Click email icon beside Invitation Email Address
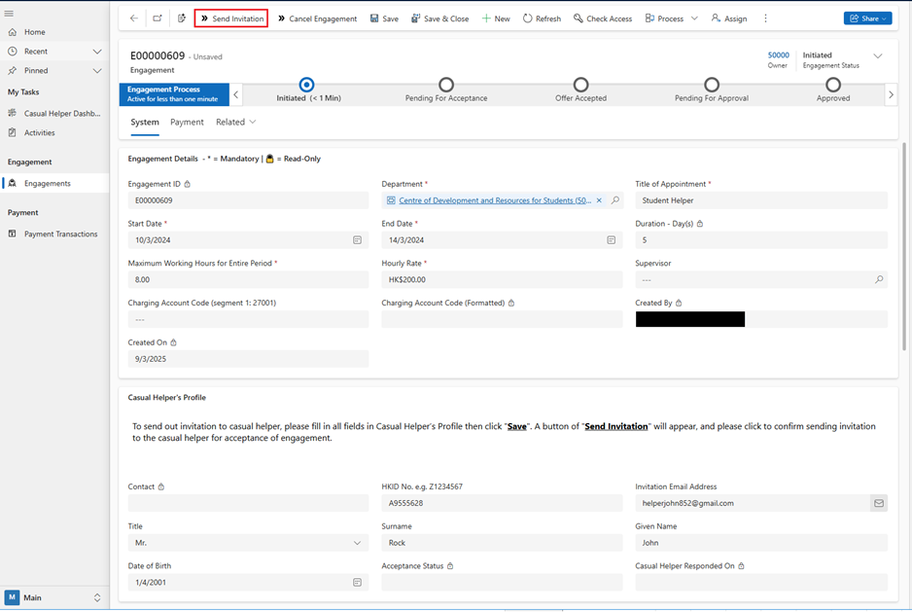 coord(878,504)
